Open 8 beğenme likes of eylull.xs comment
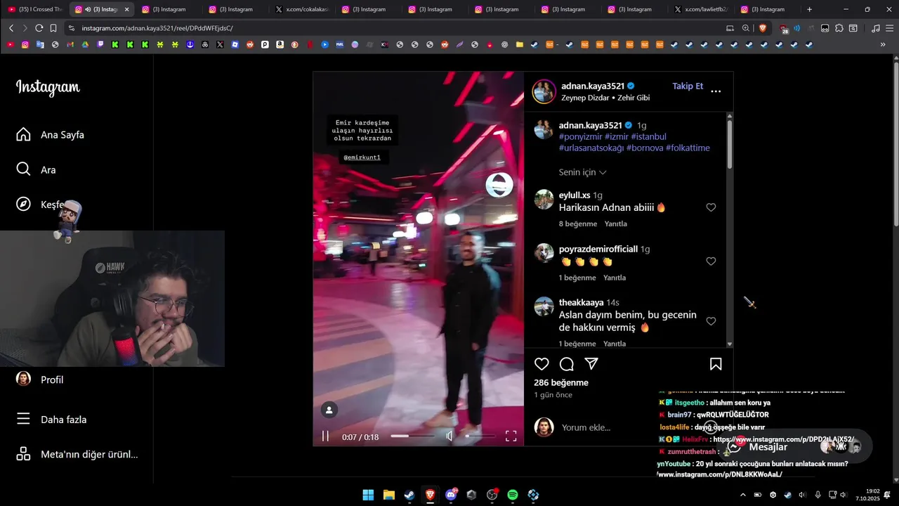Screen dimensions: 899x506 [578, 223]
